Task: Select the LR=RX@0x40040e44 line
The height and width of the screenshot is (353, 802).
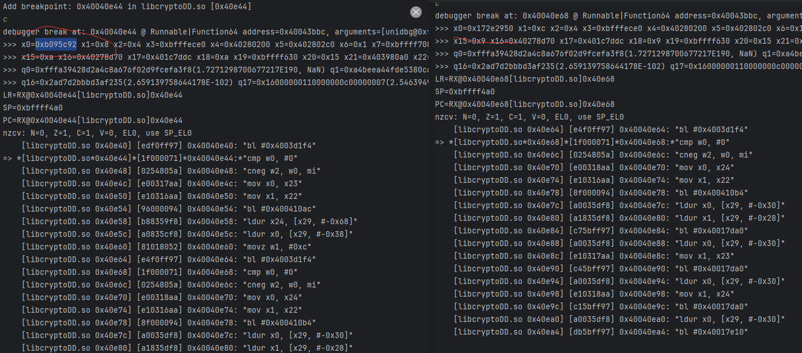Action: click(93, 95)
